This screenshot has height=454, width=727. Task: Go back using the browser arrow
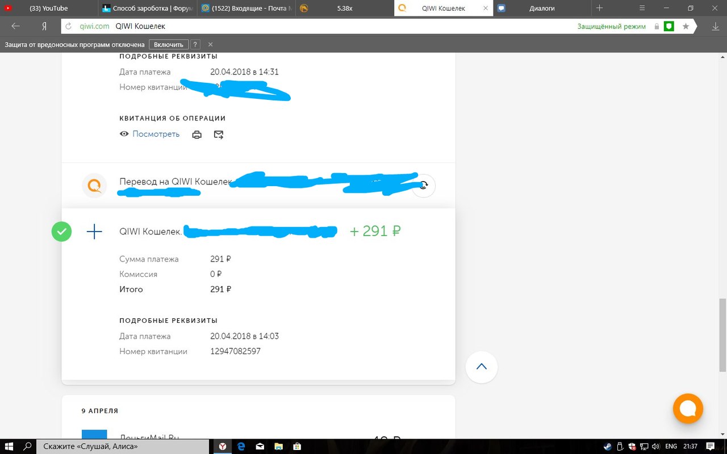point(15,26)
